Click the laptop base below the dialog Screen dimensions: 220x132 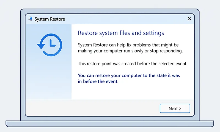point(110,124)
